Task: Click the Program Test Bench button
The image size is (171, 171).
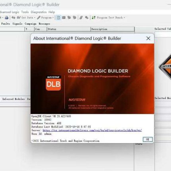Action: point(107,17)
